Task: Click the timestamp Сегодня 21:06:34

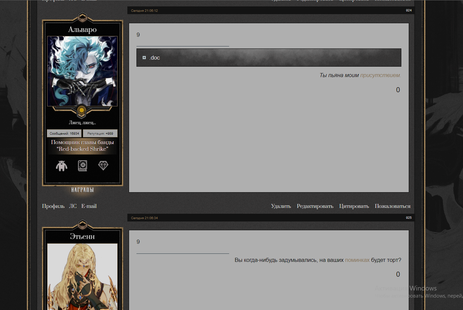Action: (x=144, y=218)
